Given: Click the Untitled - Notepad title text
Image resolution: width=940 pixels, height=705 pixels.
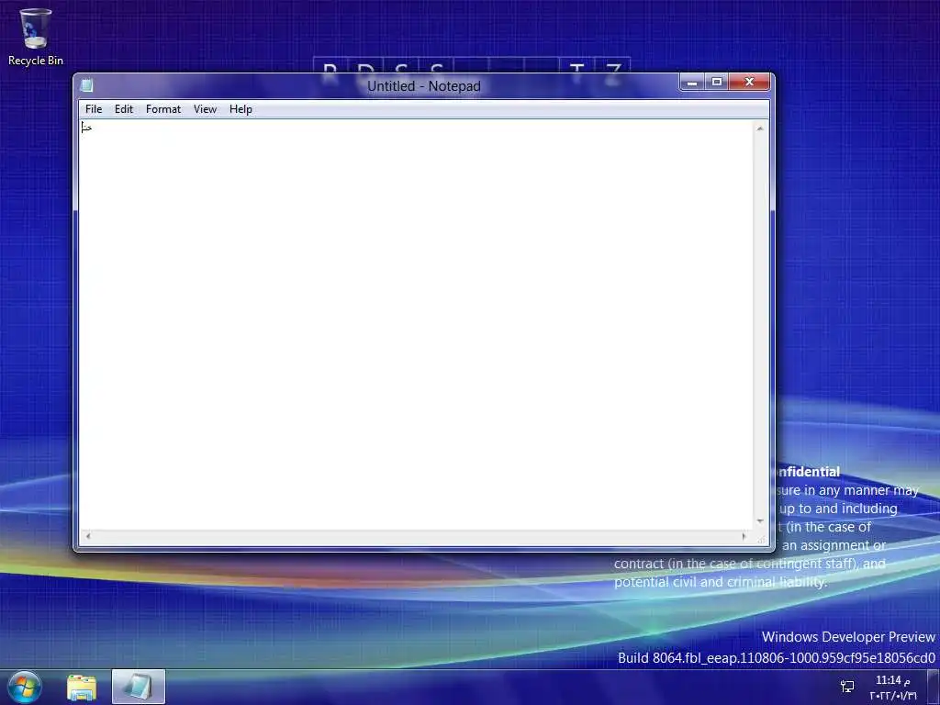Looking at the screenshot, I should 424,86.
